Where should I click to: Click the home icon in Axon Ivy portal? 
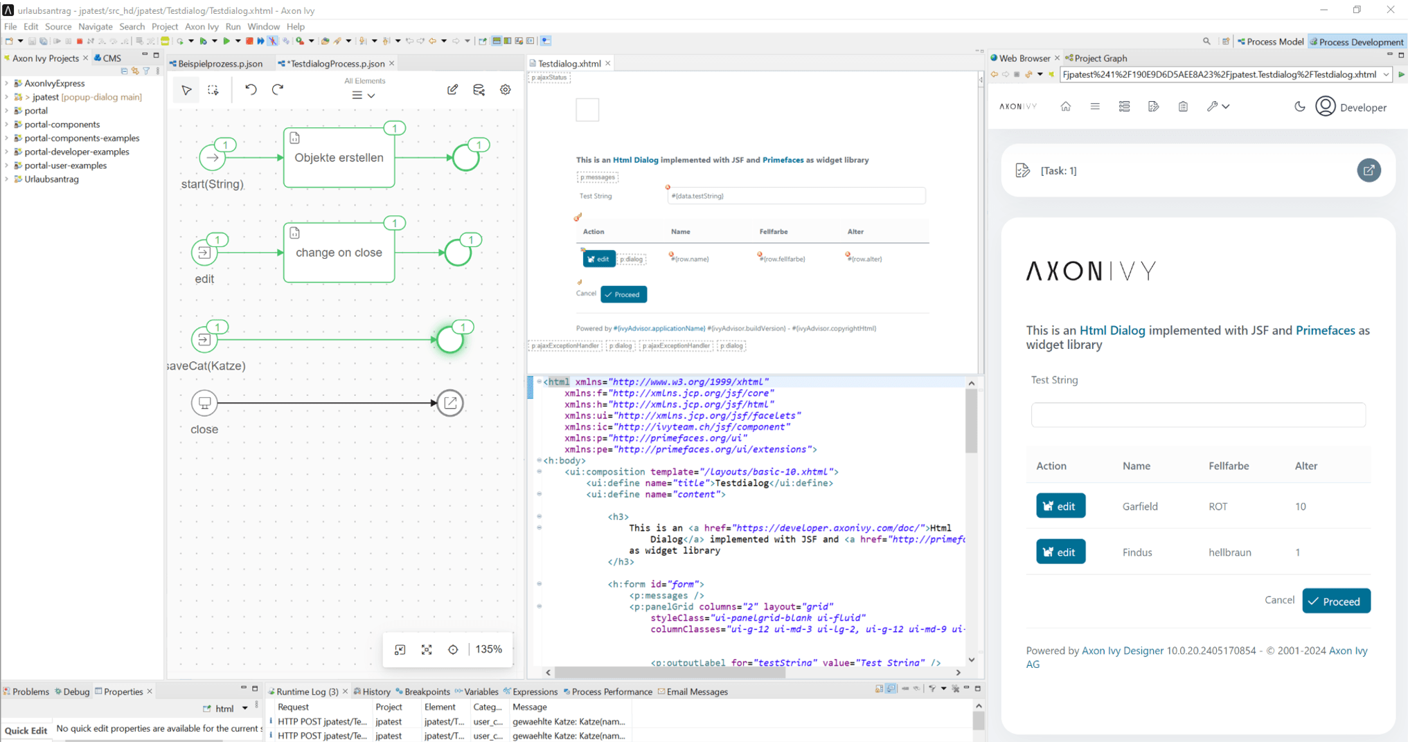pyautogui.click(x=1065, y=107)
